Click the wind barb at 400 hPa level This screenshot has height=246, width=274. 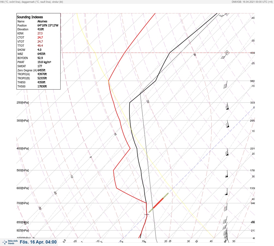[227, 152]
